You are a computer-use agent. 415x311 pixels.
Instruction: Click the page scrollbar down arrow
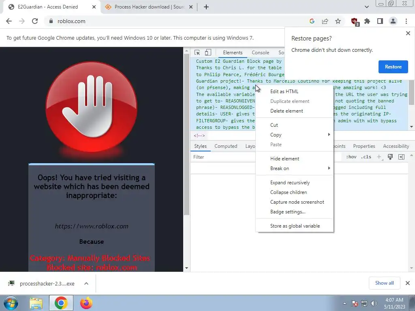point(186,268)
